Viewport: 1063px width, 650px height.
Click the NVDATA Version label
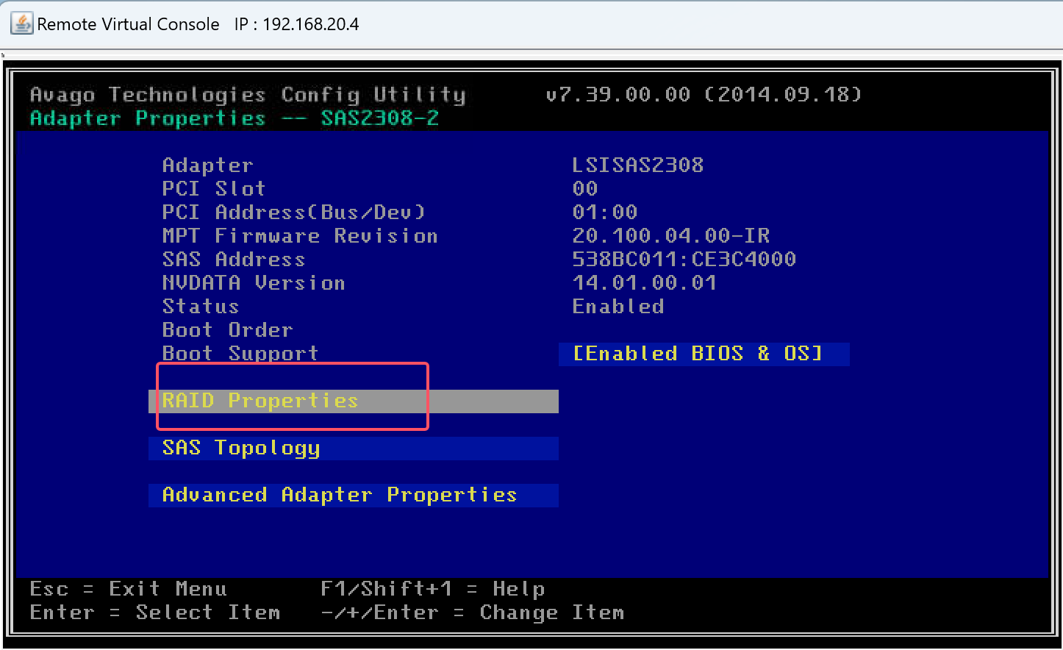[254, 282]
